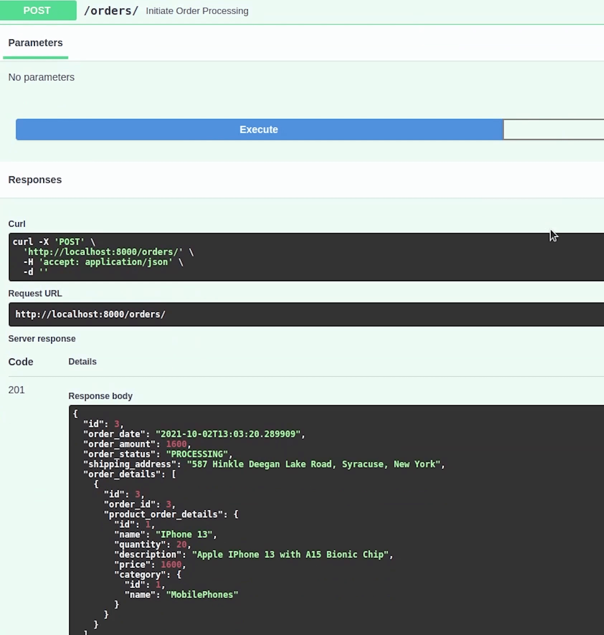Click the Details column header

coord(82,361)
